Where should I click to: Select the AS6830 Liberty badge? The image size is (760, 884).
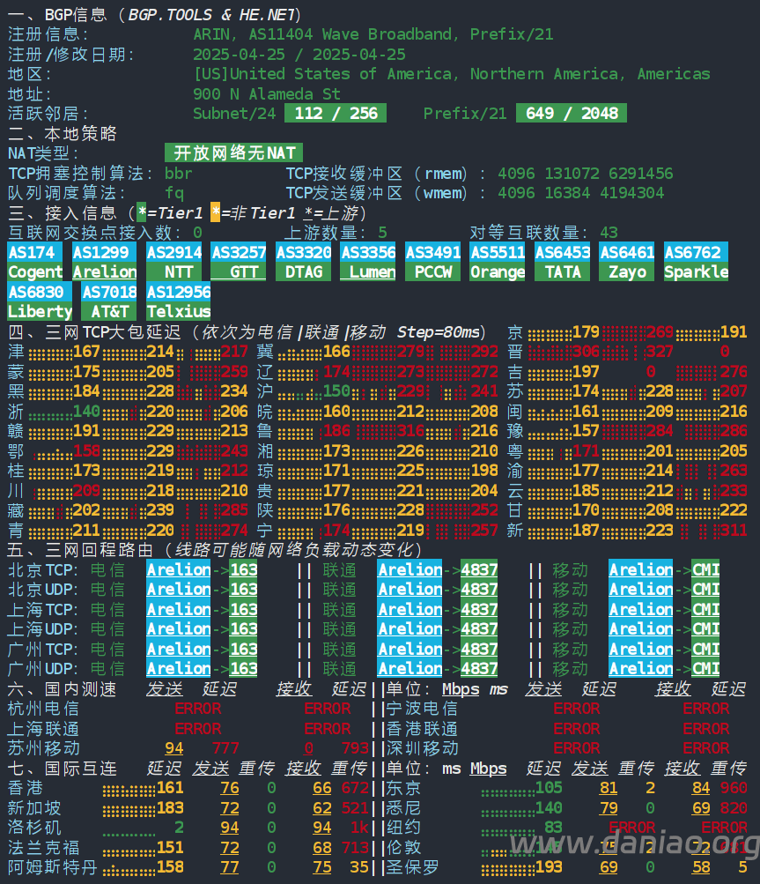[40, 301]
